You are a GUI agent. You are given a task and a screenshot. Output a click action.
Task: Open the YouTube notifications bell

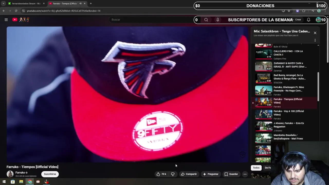tap(308, 20)
